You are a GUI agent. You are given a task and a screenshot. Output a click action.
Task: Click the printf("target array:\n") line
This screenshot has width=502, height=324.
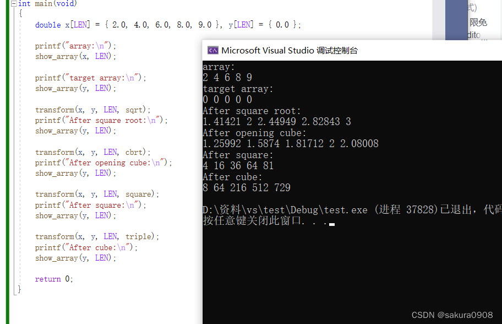pyautogui.click(x=91, y=78)
